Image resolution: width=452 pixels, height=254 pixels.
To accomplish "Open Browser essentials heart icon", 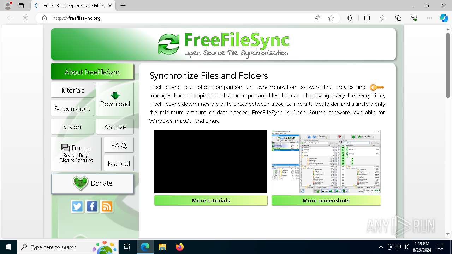I will point(414,18).
